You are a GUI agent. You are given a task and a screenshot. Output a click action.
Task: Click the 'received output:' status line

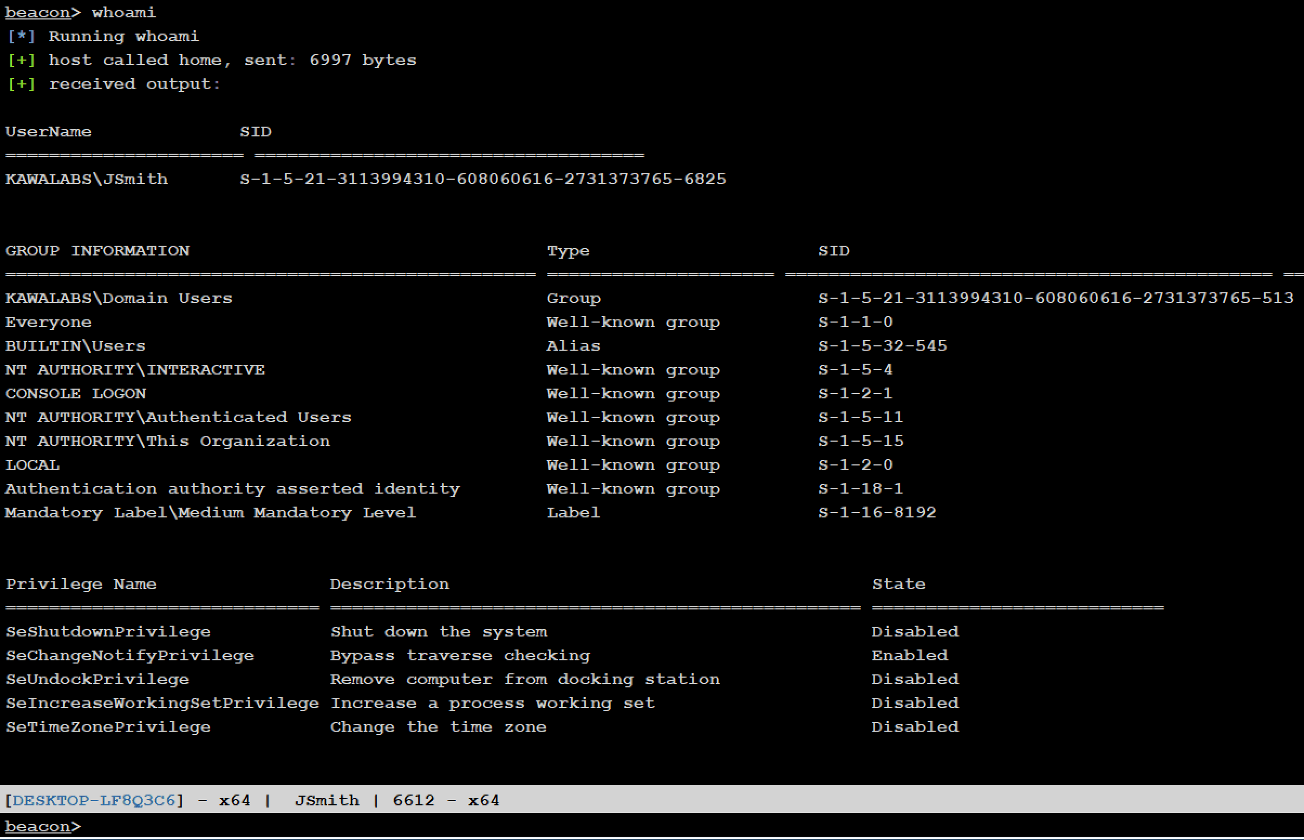coord(134,84)
